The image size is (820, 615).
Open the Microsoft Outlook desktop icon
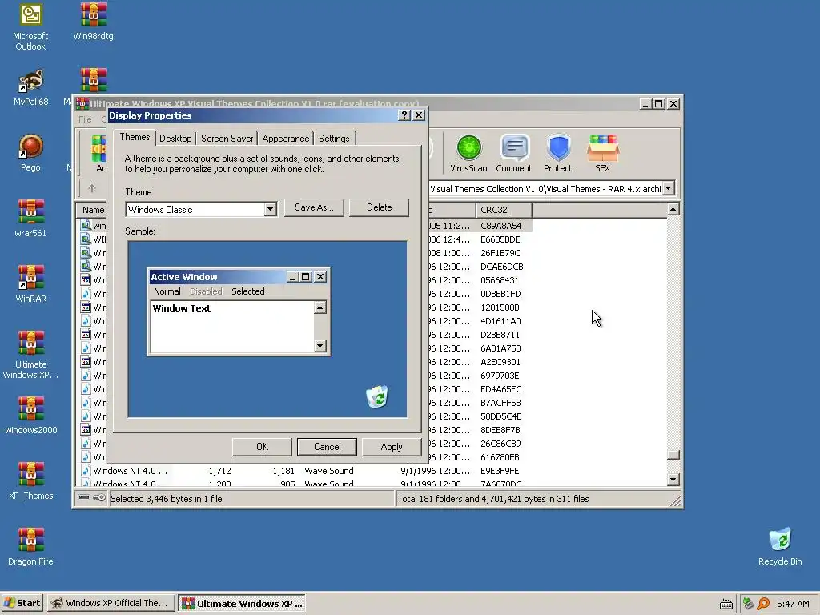click(30, 27)
